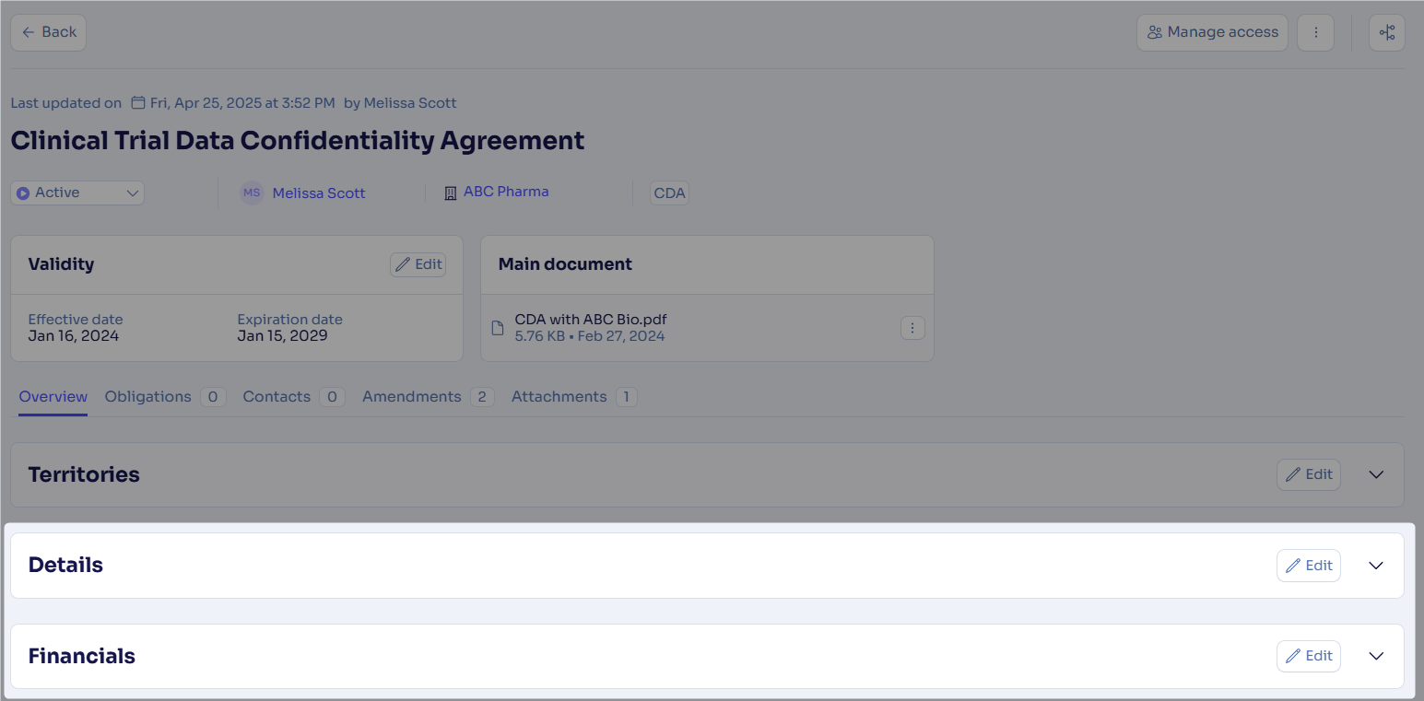Switch to the Obligations tab
This screenshot has height=701, width=1424.
[148, 396]
